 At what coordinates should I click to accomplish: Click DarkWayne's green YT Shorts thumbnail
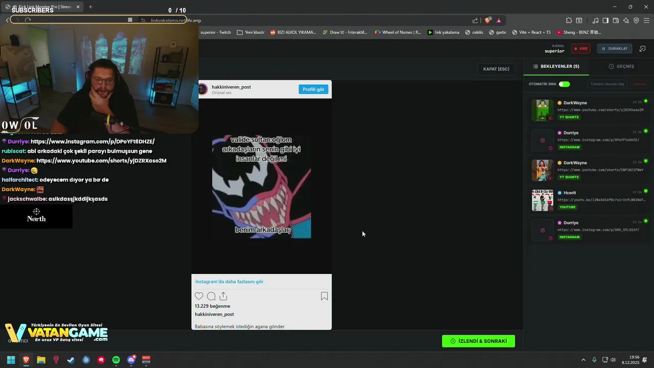543,110
